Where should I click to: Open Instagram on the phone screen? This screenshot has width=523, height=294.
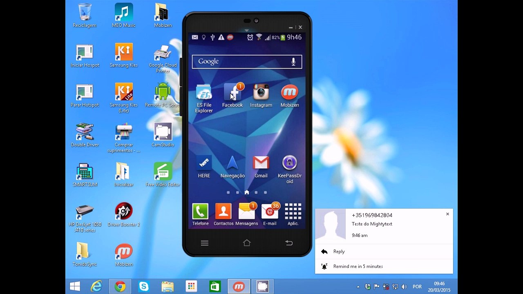(x=261, y=96)
